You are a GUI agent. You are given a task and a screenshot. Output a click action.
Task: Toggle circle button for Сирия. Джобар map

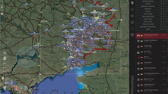pyautogui.click(x=161, y=14)
